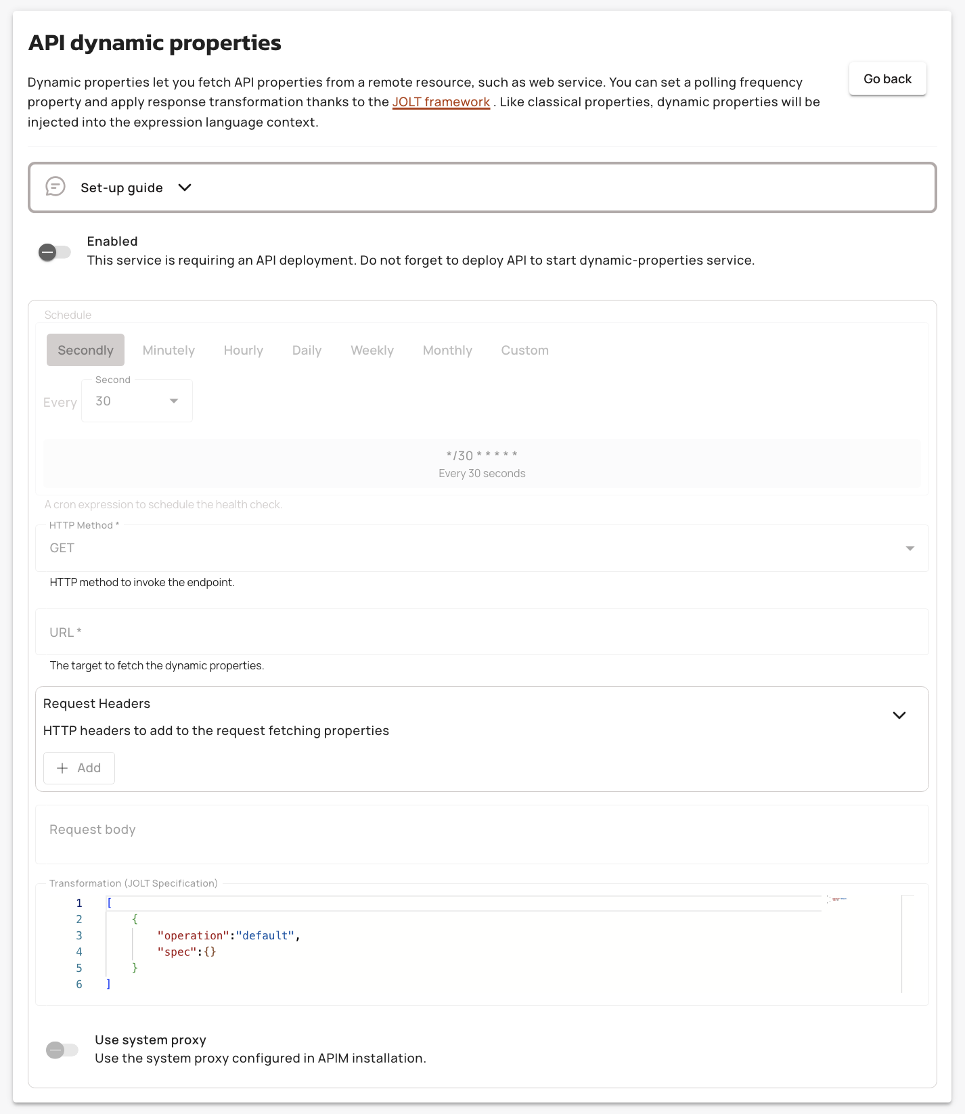The height and width of the screenshot is (1114, 965).
Task: Switch to the Minutely schedule tab
Action: [x=169, y=350]
